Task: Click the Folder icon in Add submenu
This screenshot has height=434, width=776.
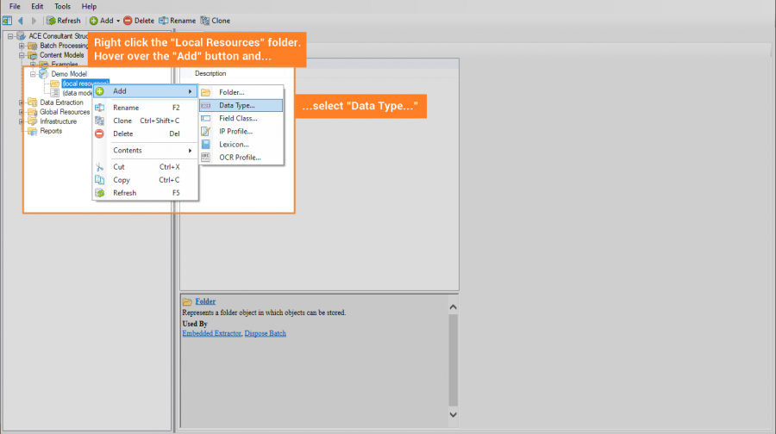Action: (x=206, y=92)
